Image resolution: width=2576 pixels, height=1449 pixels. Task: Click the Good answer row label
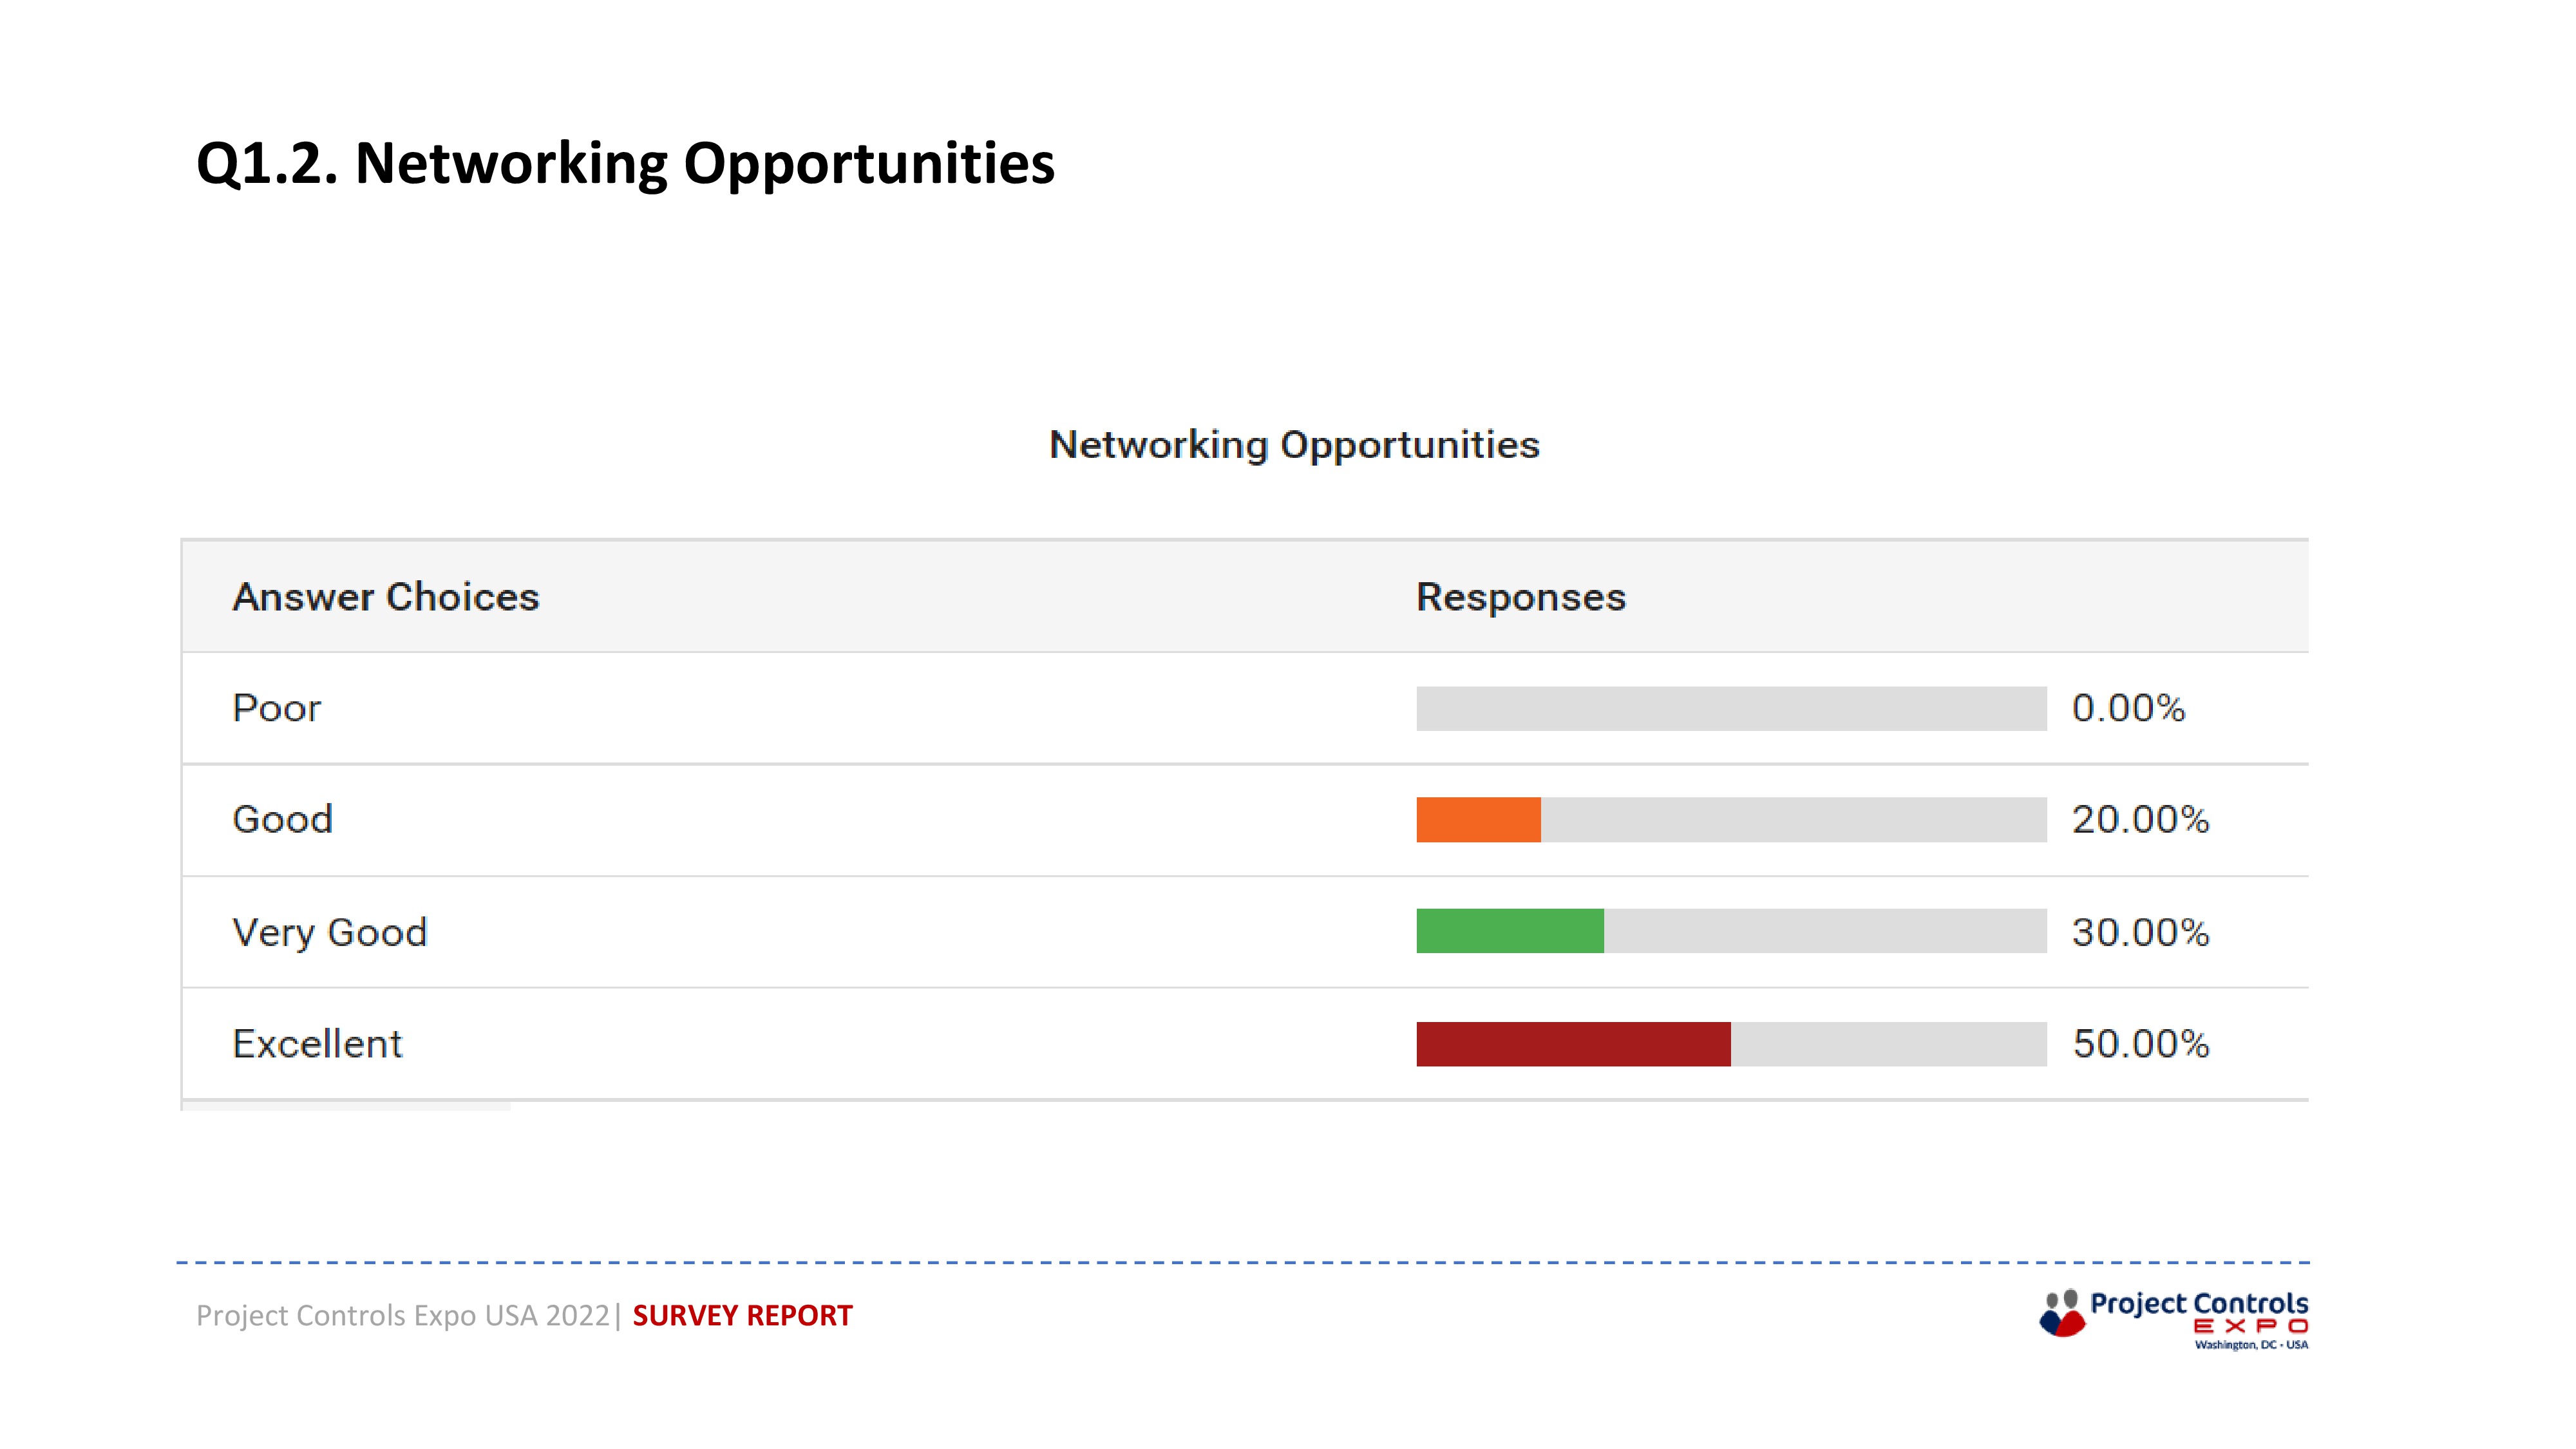click(283, 820)
